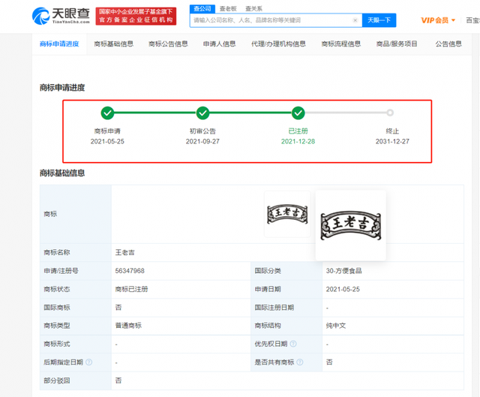The height and width of the screenshot is (397, 480).
Task: Click the help icon beside 后期指定日期
Action: [88, 362]
